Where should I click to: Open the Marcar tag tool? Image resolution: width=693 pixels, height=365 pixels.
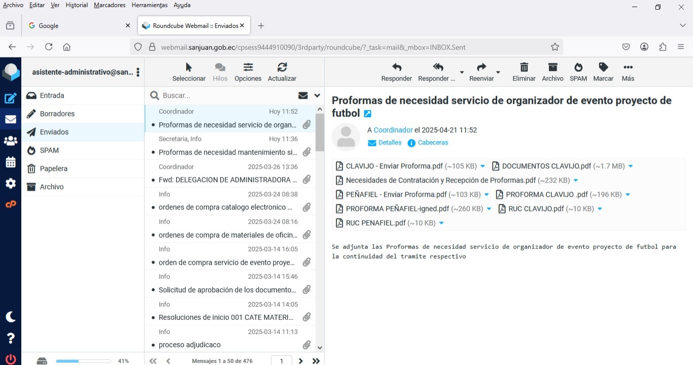(603, 67)
